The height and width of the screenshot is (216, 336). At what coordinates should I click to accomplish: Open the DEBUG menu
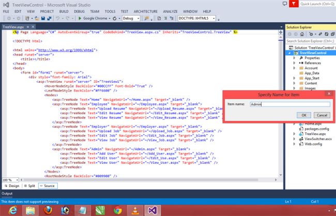pyautogui.click(x=79, y=11)
